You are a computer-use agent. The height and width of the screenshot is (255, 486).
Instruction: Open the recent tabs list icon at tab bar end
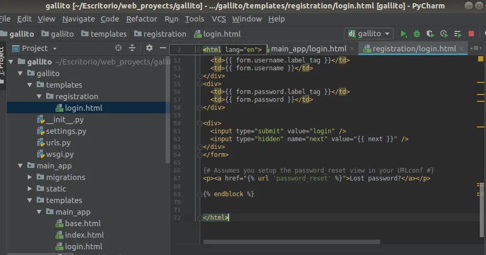[x=476, y=48]
